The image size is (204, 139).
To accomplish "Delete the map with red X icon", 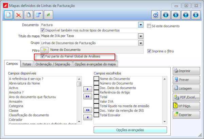I will 18,15.
